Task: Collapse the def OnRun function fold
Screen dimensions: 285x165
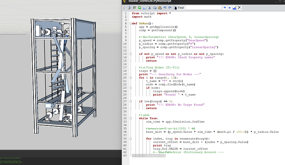Action: [x=130, y=24]
